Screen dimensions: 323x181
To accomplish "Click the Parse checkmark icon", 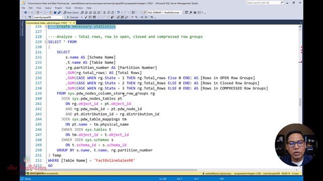I will (x=86, y=17).
